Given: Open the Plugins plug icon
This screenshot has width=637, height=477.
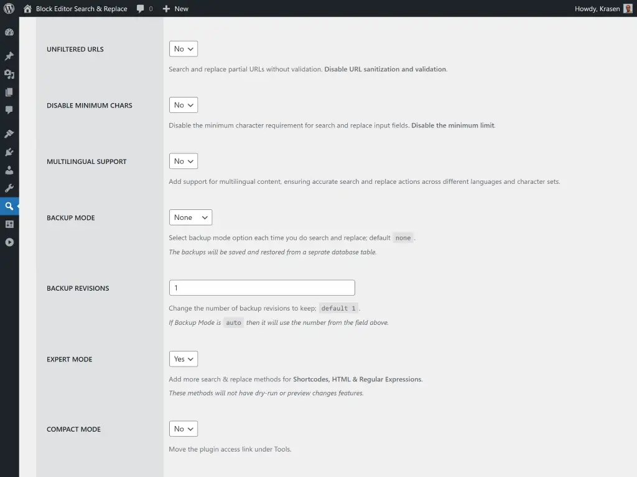Looking at the screenshot, I should click(9, 152).
